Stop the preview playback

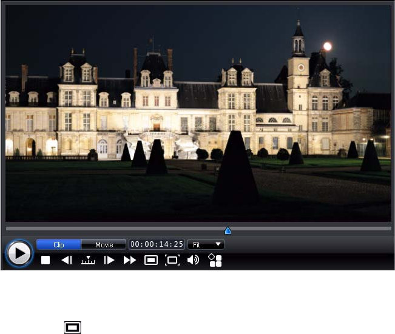point(46,260)
